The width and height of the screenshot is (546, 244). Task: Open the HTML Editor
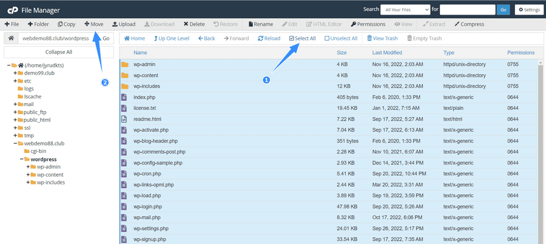click(324, 24)
